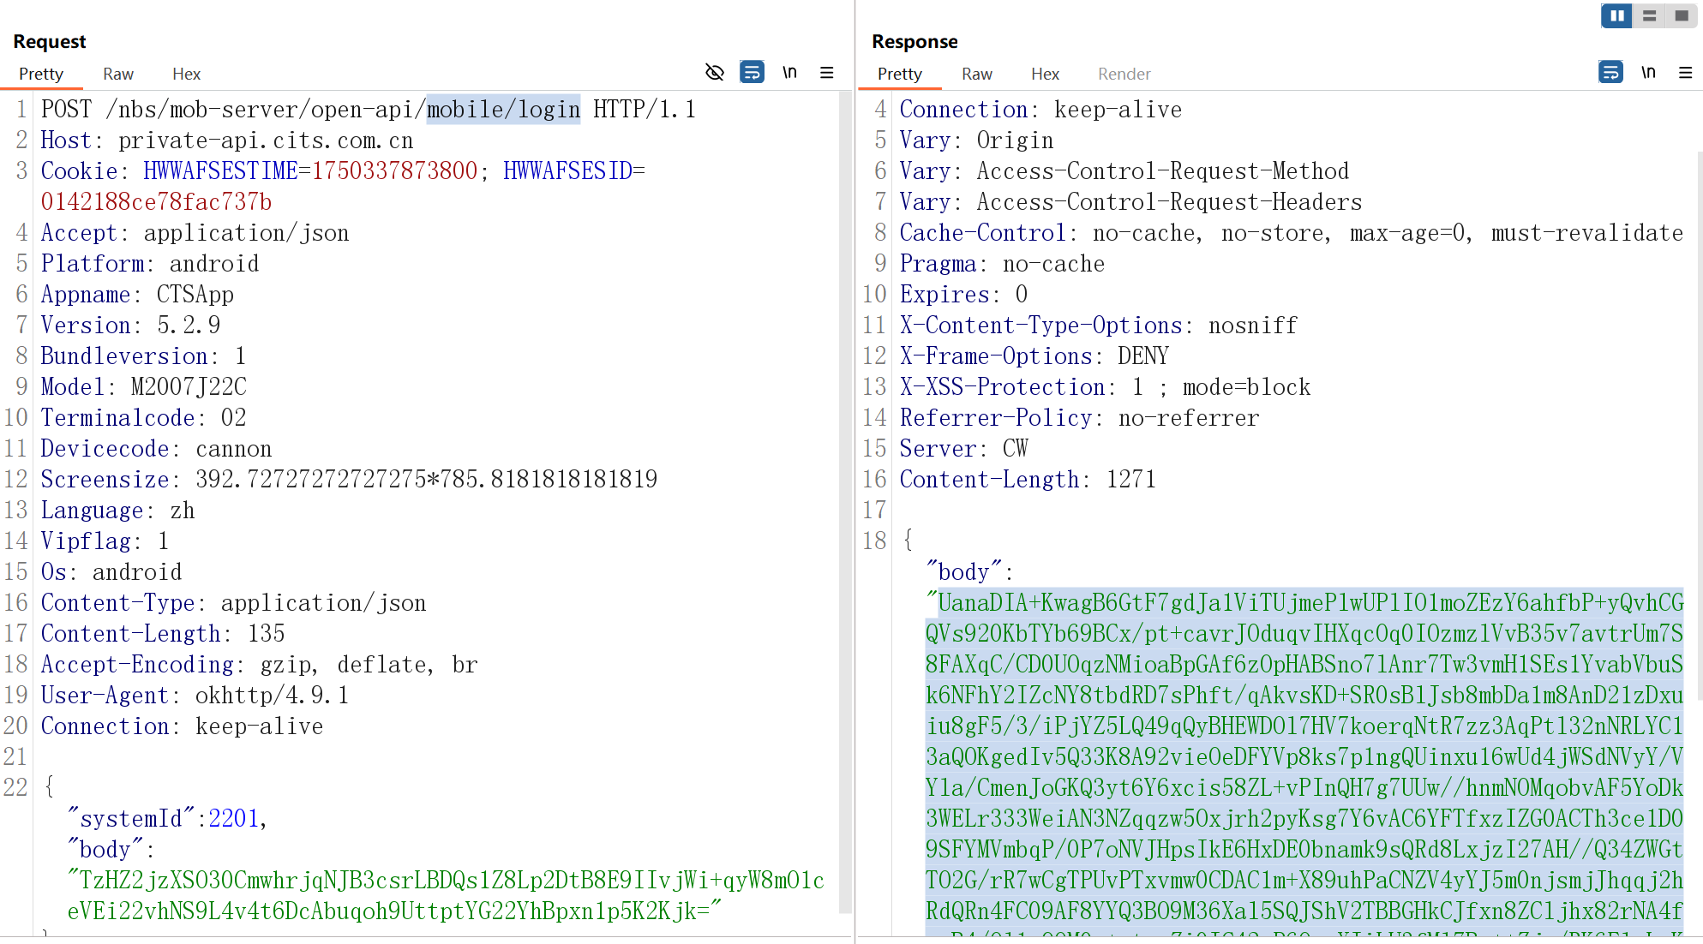Switch to top-bottom split layout
Viewport: 1703px width, 944px height.
[1649, 15]
